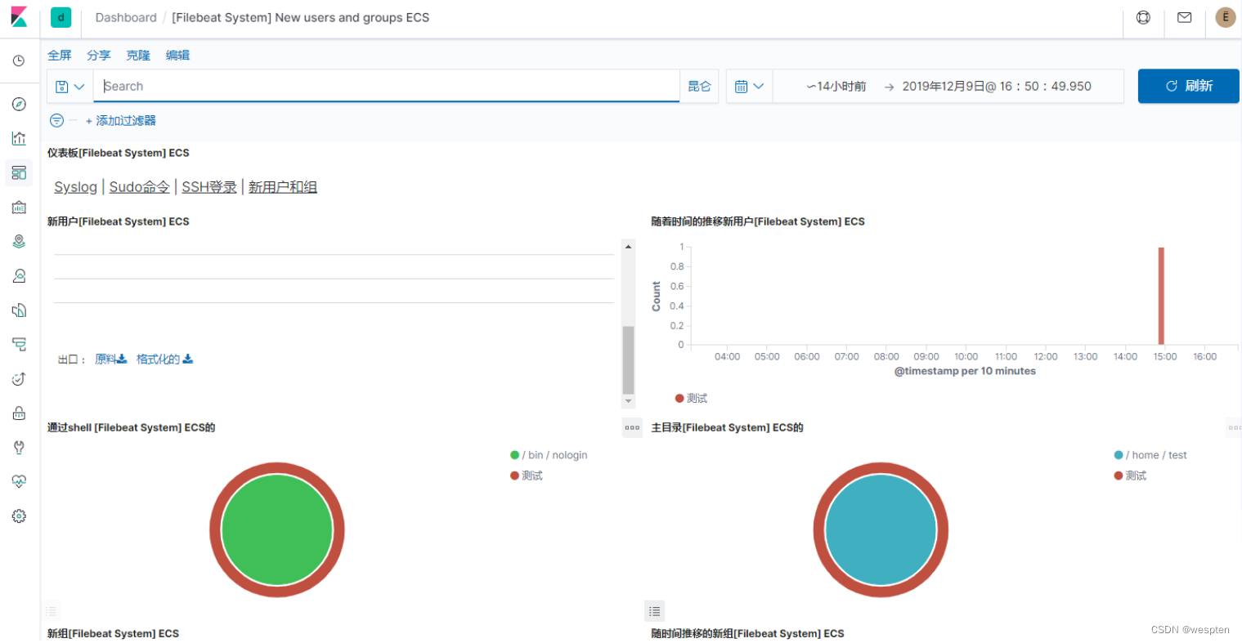Click Dashboard breadcrumb link
Viewport: 1242px width, 643px height.
point(126,17)
